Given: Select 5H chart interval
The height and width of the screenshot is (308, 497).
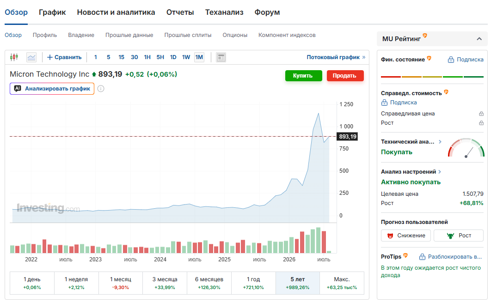Looking at the screenshot, I should [x=160, y=57].
